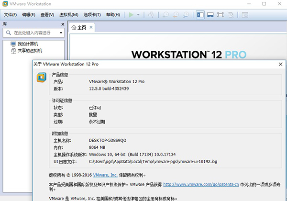Select 我的计算机 in the library tree
Image resolution: width=287 pixels, height=201 pixels.
pos(27,44)
